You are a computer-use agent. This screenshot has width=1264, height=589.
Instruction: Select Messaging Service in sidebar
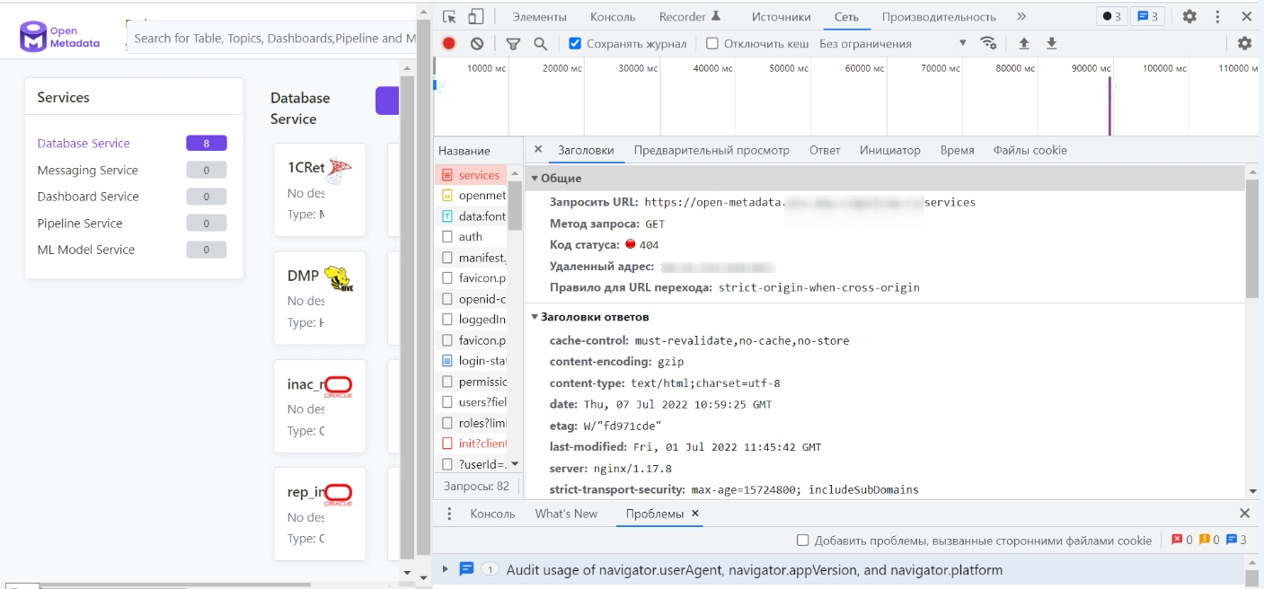click(87, 170)
